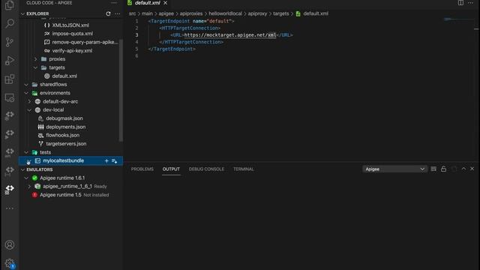Click apigee in breadcrumb path
This screenshot has width=480, height=270.
pos(166,13)
